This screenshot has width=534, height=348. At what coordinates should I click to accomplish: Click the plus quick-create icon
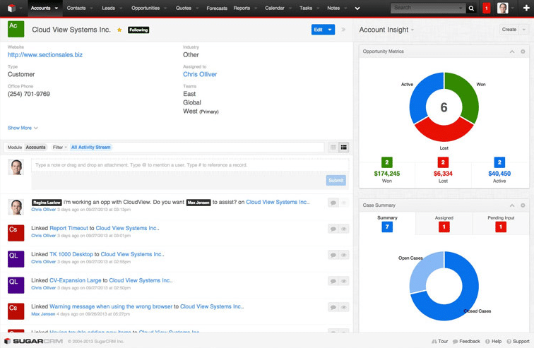(526, 8)
